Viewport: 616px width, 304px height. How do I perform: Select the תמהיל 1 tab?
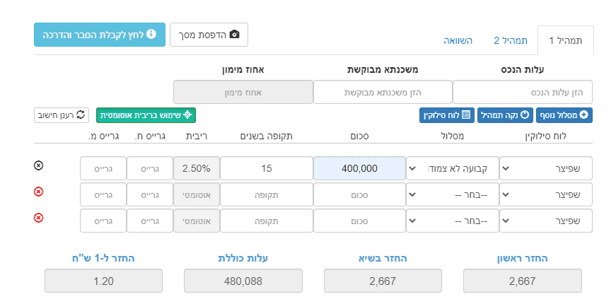click(565, 40)
